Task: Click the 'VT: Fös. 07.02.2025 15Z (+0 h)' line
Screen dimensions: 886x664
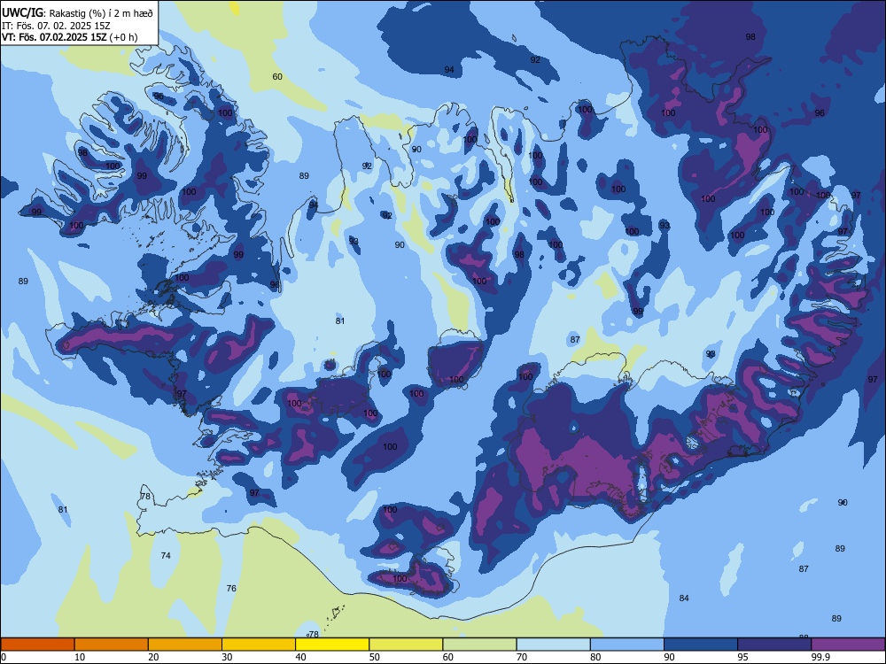Action: [69, 37]
